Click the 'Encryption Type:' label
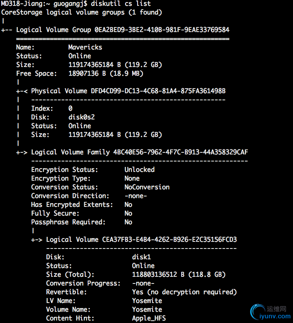293x323 pixels. 61,179
